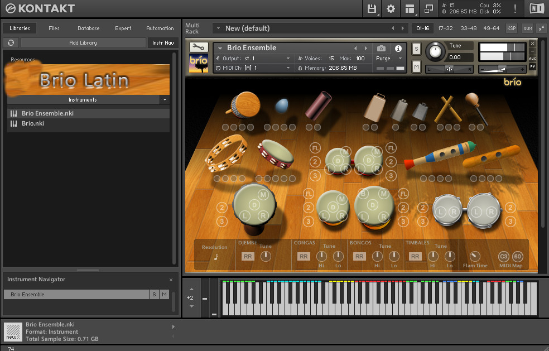Select the 17-32 rack page
549x351 pixels.
pyautogui.click(x=445, y=28)
